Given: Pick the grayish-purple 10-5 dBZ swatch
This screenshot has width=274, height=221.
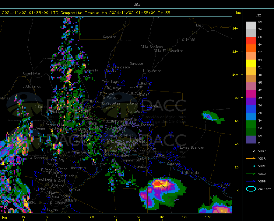Looking at the screenshot, I should pyautogui.click(x=251, y=140).
